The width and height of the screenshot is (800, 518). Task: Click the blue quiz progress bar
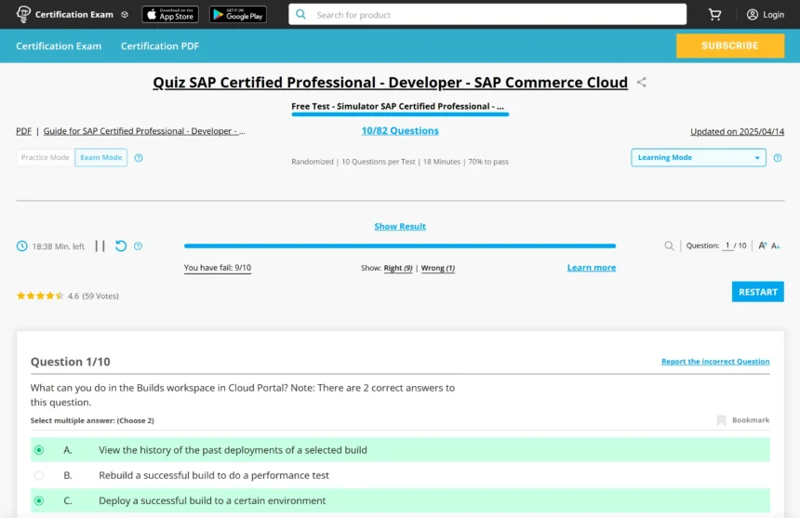pyautogui.click(x=400, y=246)
